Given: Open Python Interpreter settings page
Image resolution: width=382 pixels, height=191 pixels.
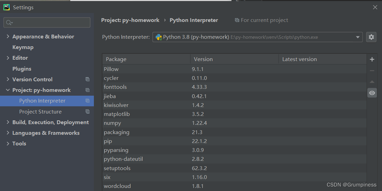Looking at the screenshot, I should [x=47, y=101].
